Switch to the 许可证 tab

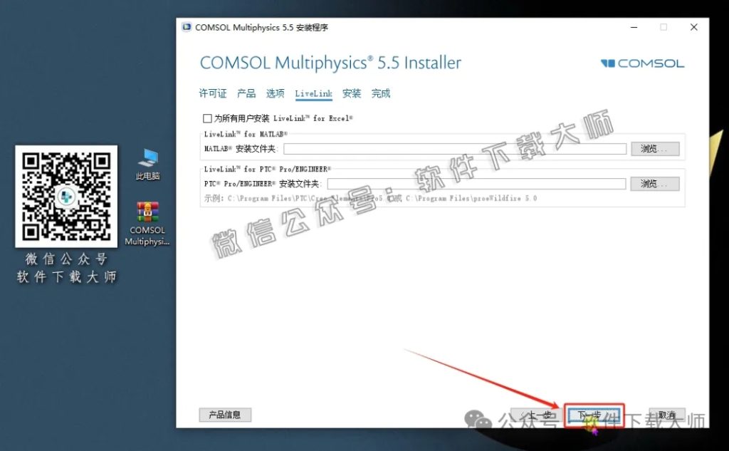coord(211,93)
